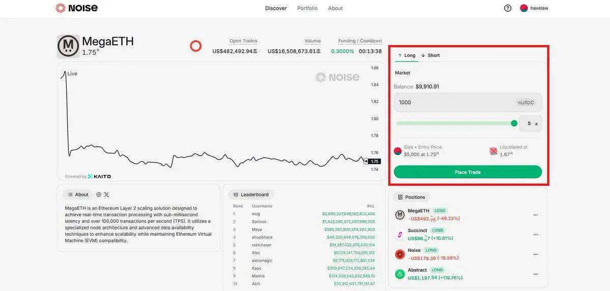
Task: Click the MegaETH token logo
Action: pyautogui.click(x=69, y=46)
